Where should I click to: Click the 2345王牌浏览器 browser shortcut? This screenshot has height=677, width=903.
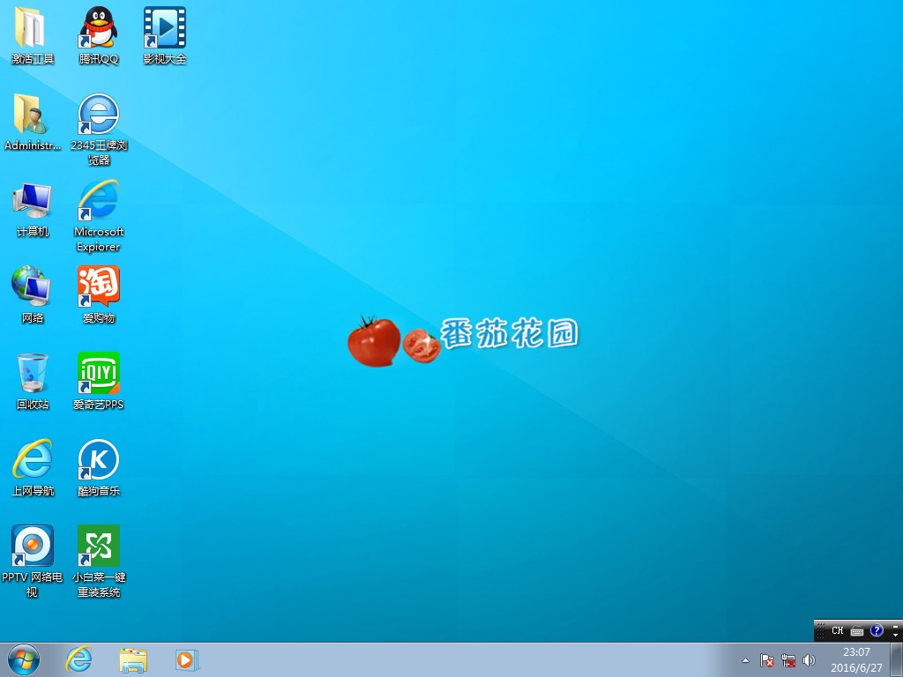[98, 115]
